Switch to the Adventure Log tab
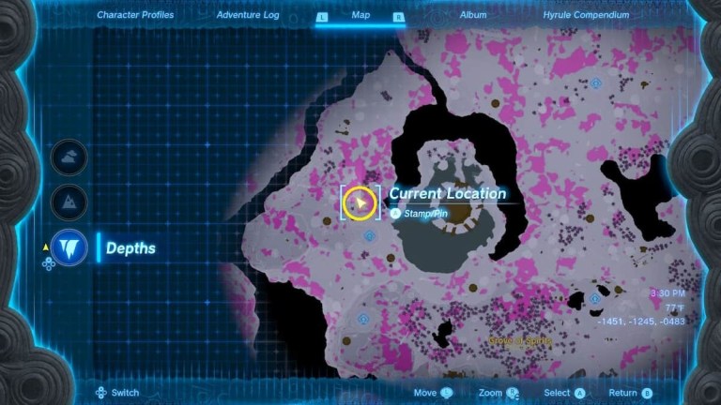 click(x=246, y=15)
